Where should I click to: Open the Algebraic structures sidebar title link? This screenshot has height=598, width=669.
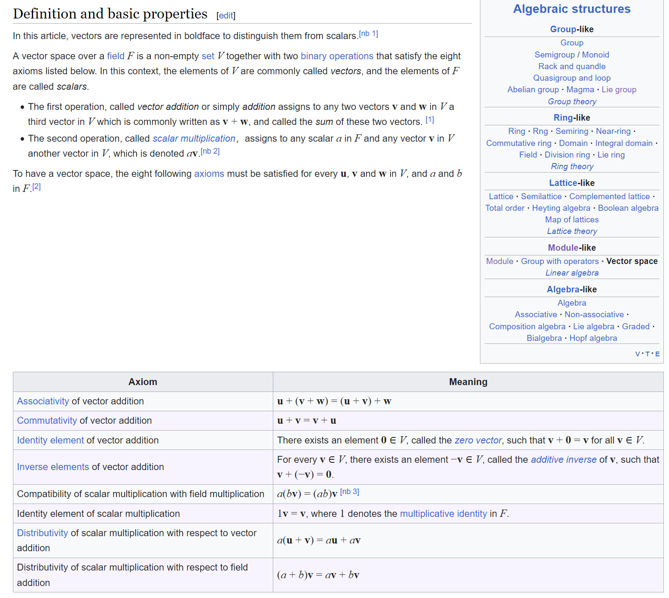tap(571, 9)
